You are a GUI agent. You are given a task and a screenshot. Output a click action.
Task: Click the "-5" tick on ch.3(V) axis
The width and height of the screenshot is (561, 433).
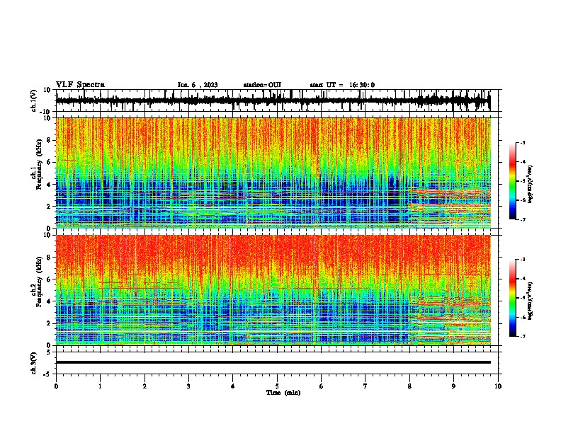(x=47, y=374)
